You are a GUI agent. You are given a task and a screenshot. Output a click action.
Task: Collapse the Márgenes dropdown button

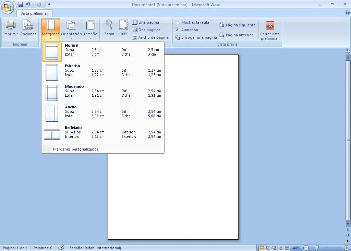point(51,29)
